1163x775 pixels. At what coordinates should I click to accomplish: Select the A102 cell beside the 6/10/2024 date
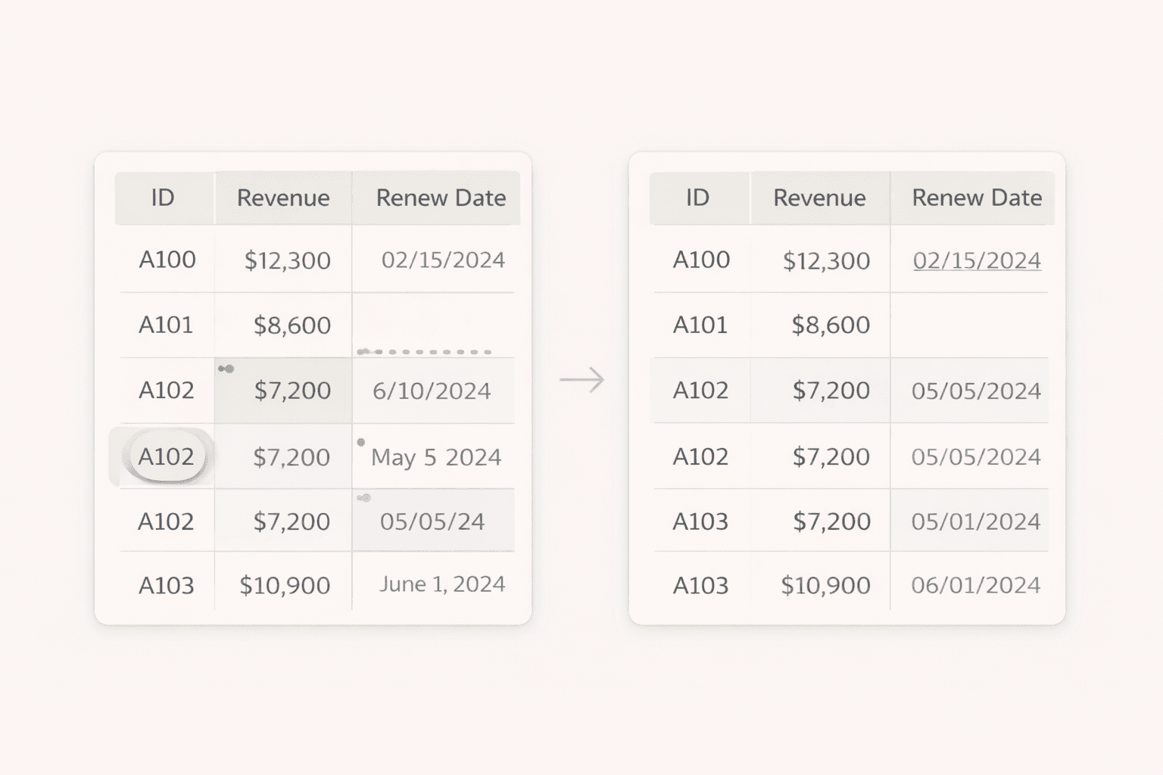coord(167,390)
